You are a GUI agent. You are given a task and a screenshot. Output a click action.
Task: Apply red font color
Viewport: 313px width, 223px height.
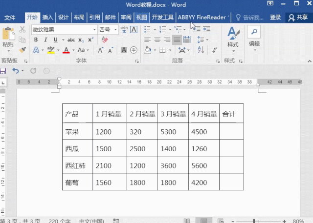click(66, 50)
